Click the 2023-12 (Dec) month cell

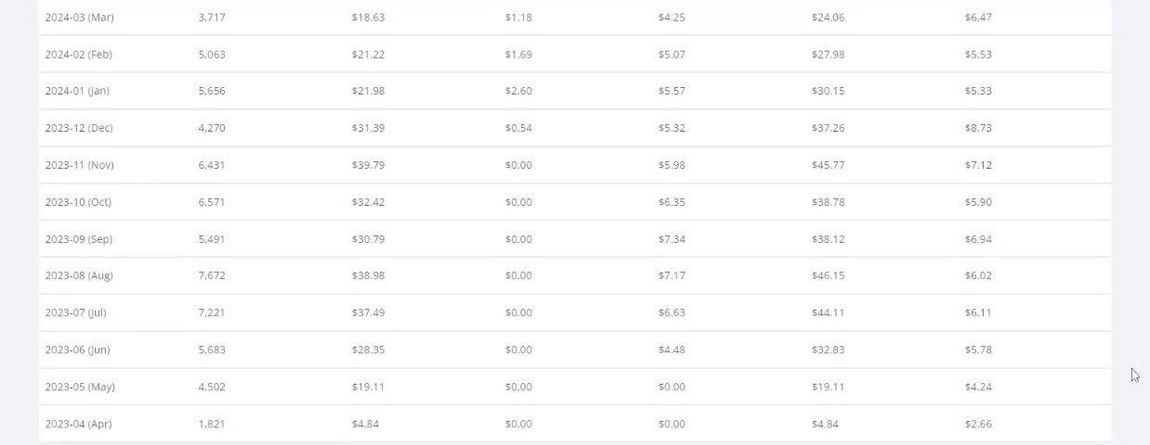[79, 128]
